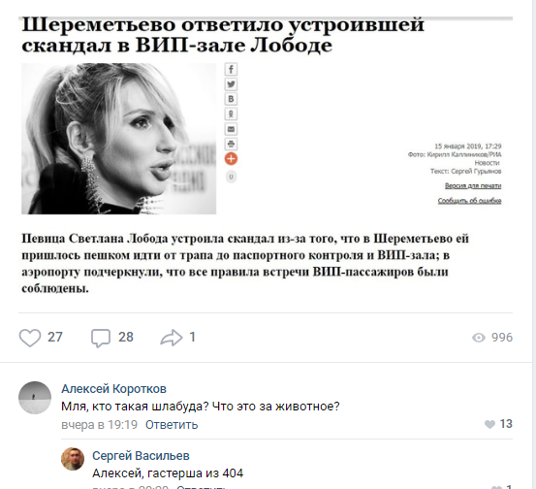Click the printer icon beside photo

pos(231,144)
